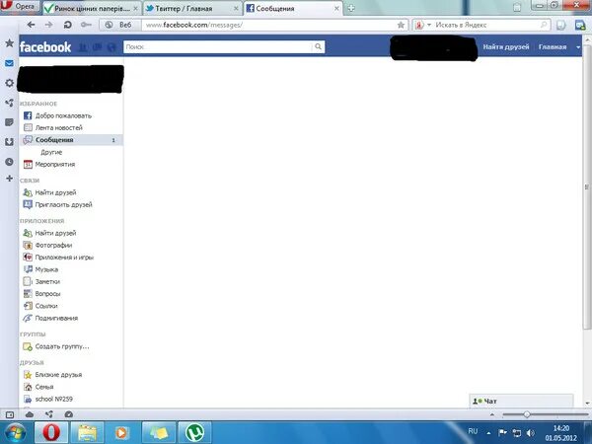Open the account dropdown arrow in header
The image size is (592, 444).
pyautogui.click(x=577, y=47)
